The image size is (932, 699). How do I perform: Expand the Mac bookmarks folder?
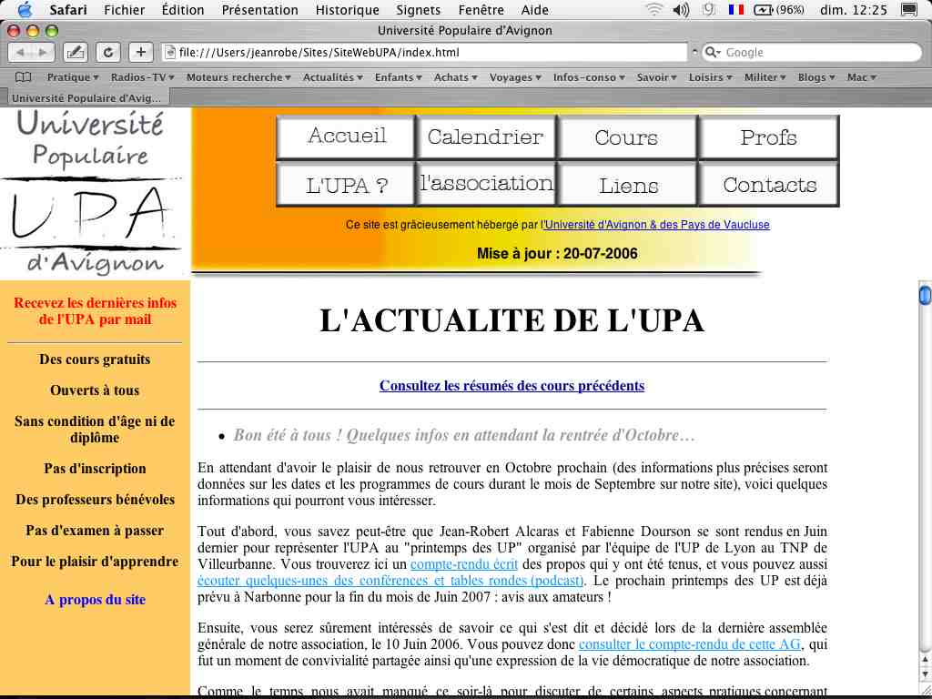862,77
